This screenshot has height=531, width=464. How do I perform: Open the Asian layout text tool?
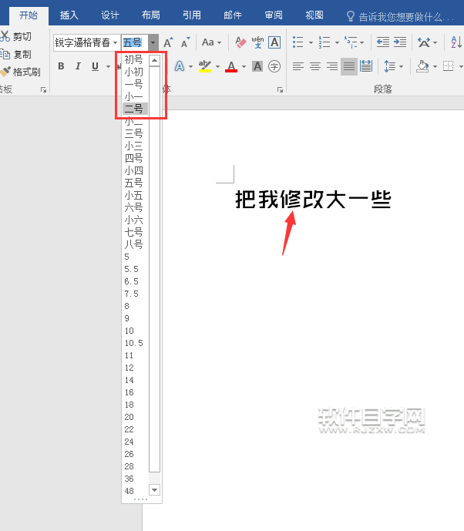(424, 42)
